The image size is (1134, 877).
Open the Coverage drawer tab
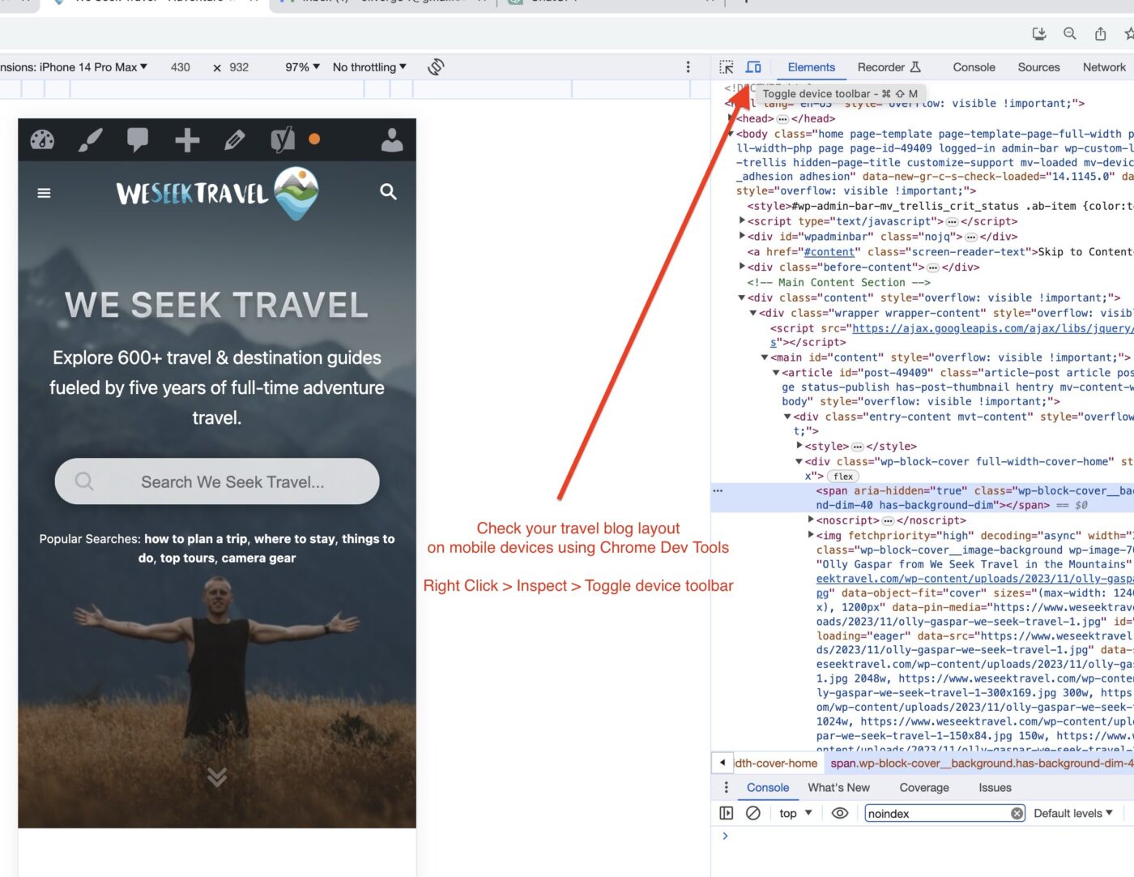coord(923,788)
